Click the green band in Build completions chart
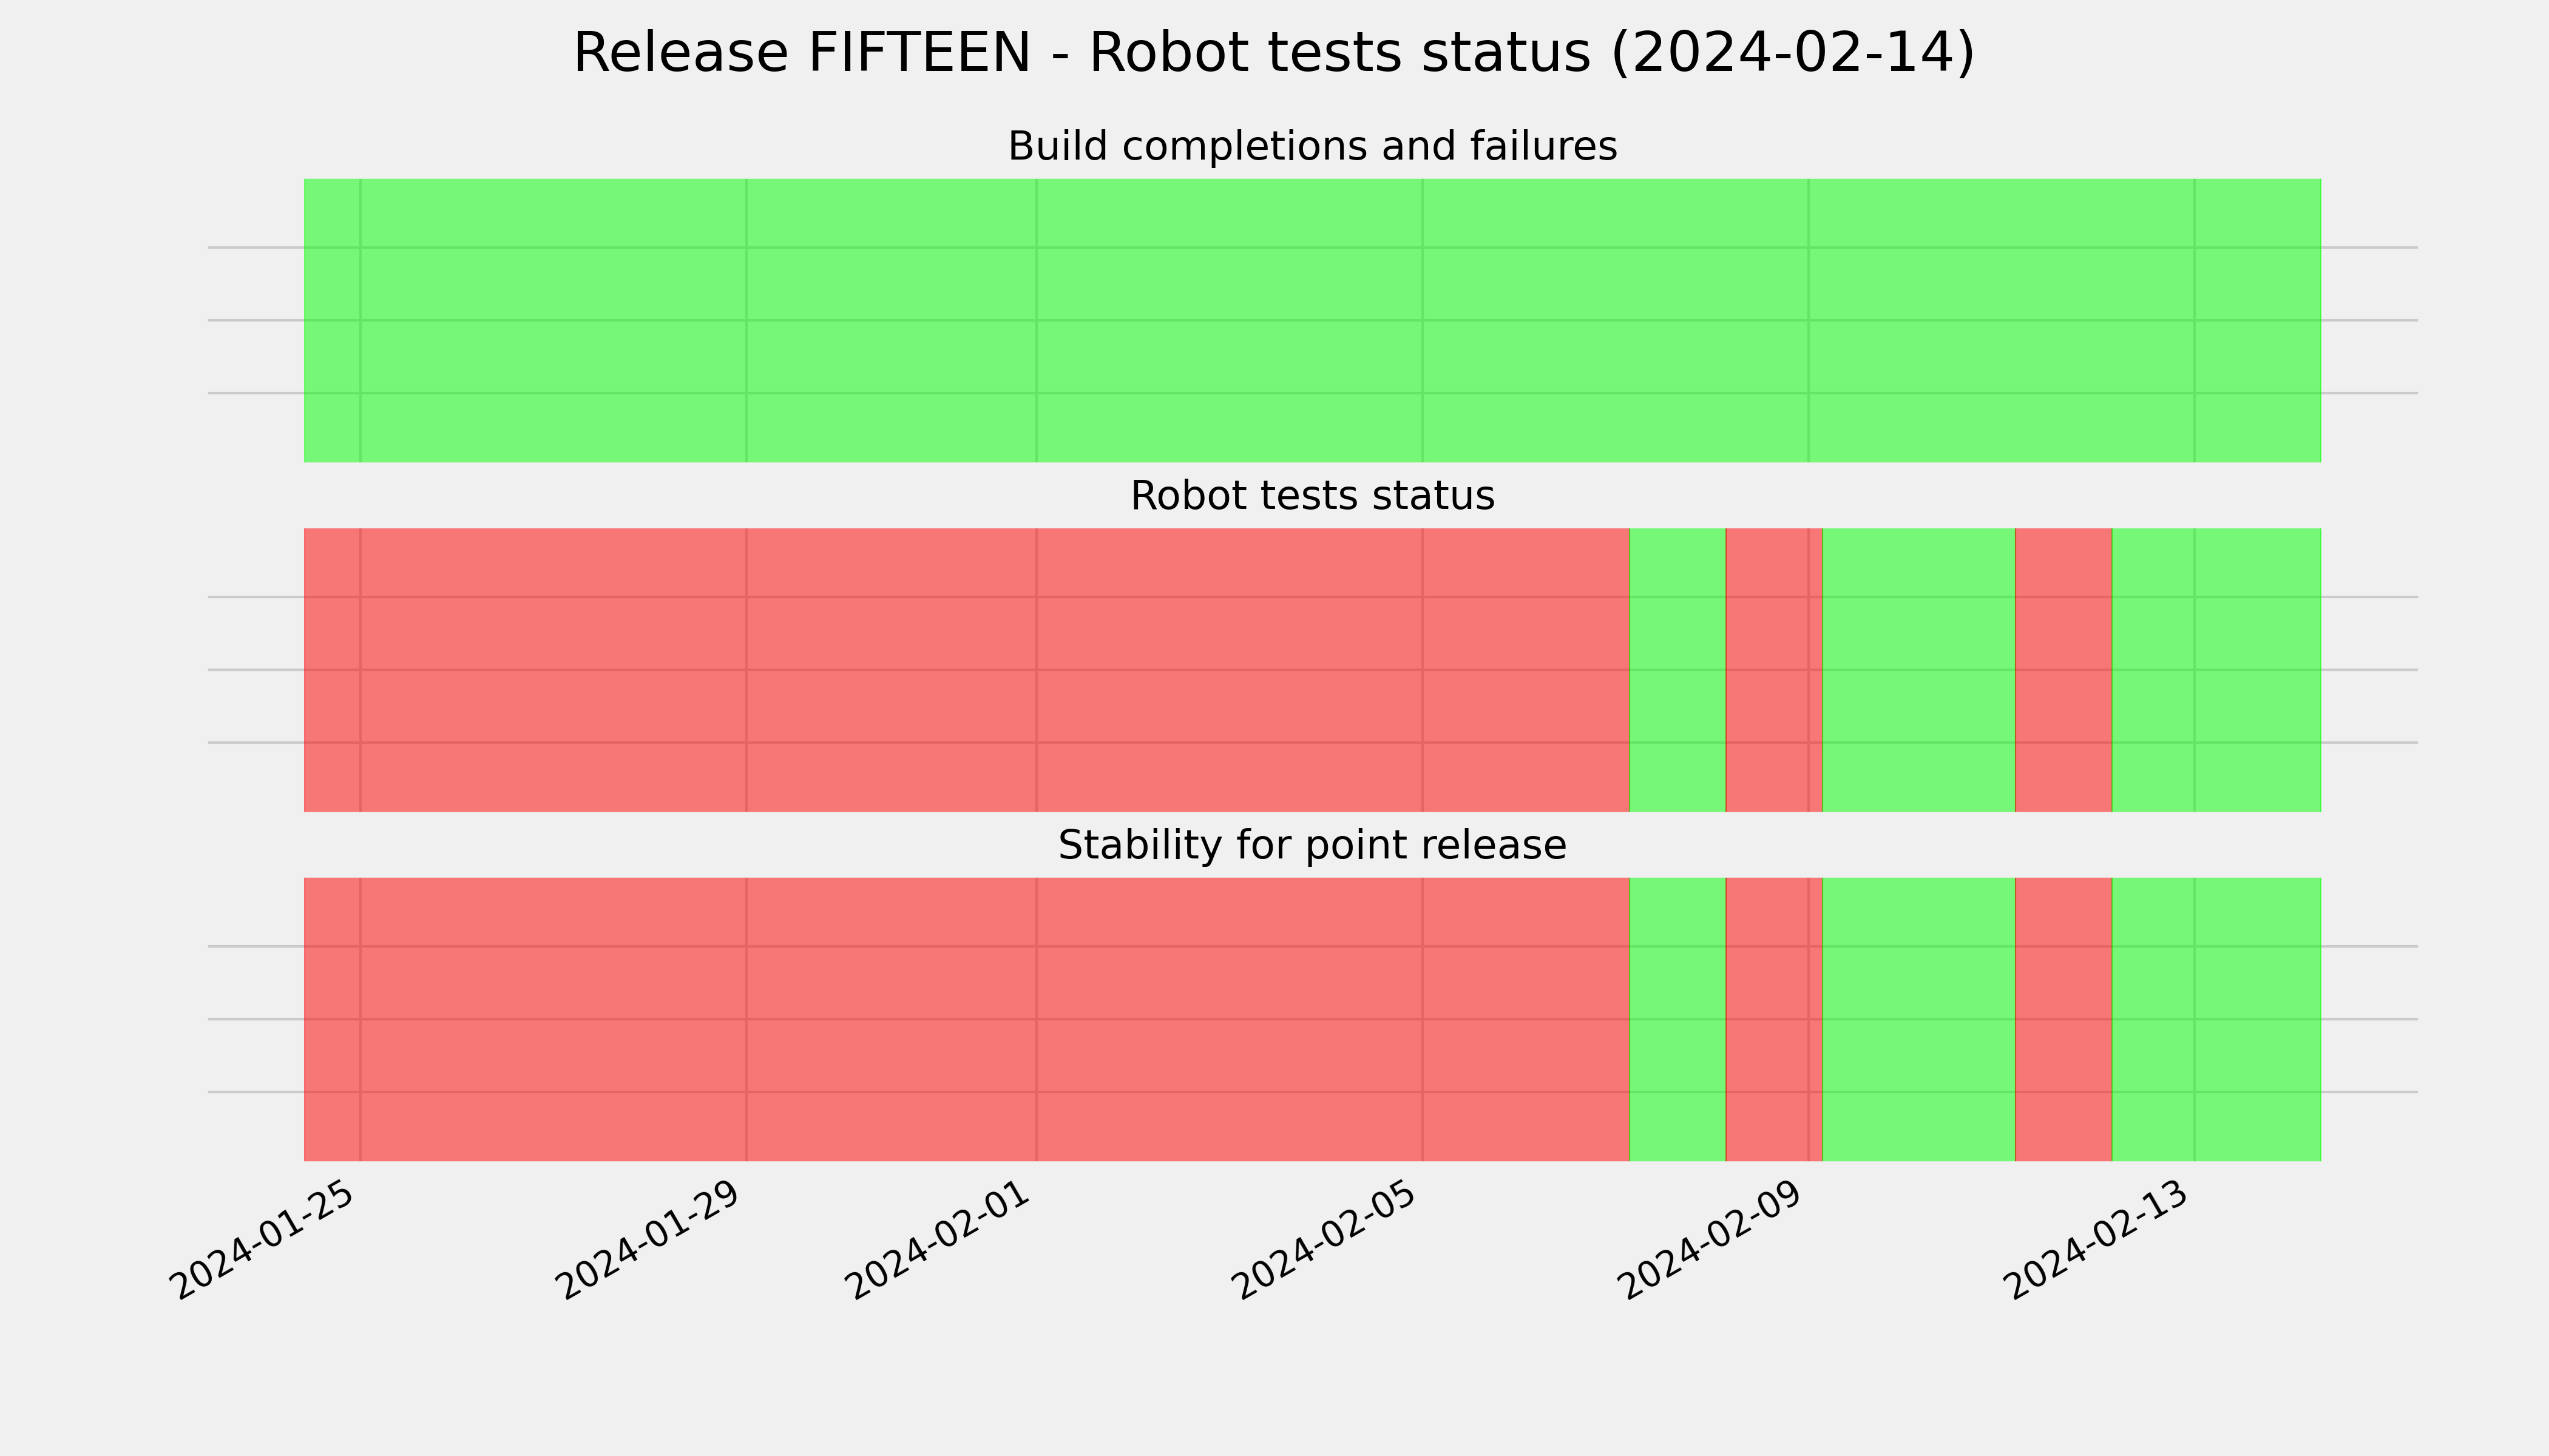The width and height of the screenshot is (2549, 1456). [1313, 321]
